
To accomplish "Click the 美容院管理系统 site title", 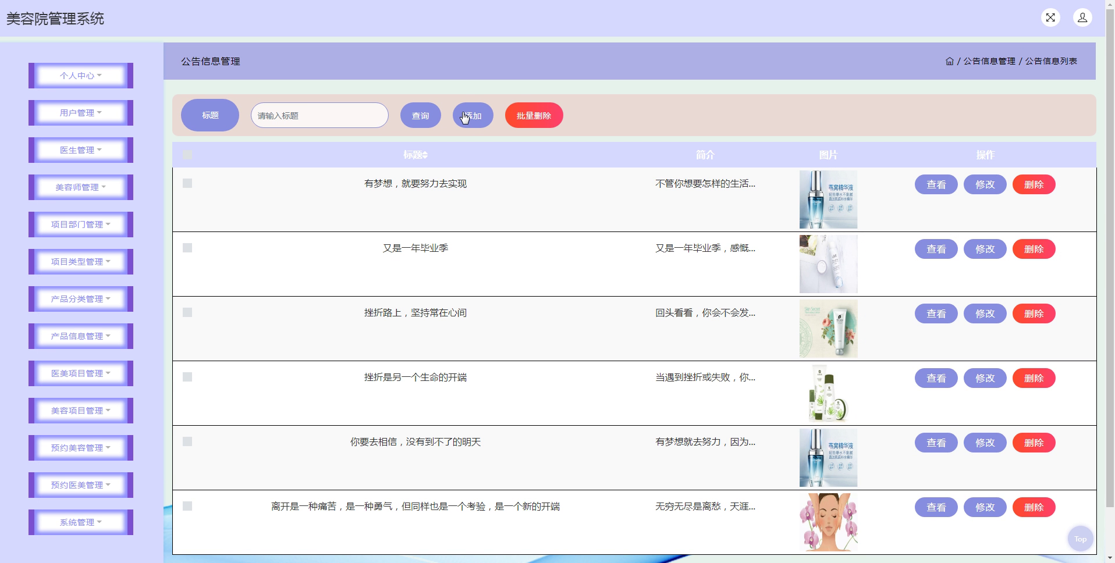I will tap(55, 19).
